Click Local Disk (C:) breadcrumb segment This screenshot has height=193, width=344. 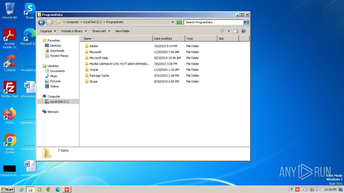click(92, 22)
